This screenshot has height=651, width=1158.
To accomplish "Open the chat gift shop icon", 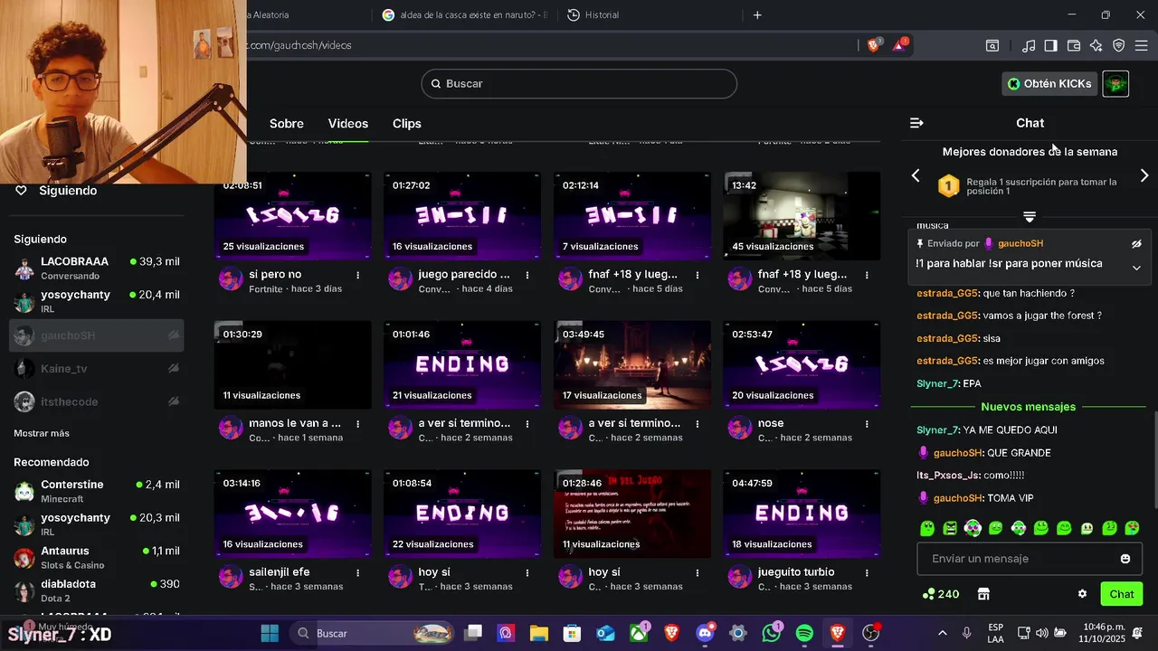I will 983,594.
